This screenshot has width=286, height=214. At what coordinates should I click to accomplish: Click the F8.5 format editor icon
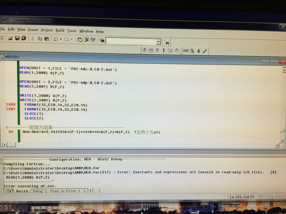186,51
